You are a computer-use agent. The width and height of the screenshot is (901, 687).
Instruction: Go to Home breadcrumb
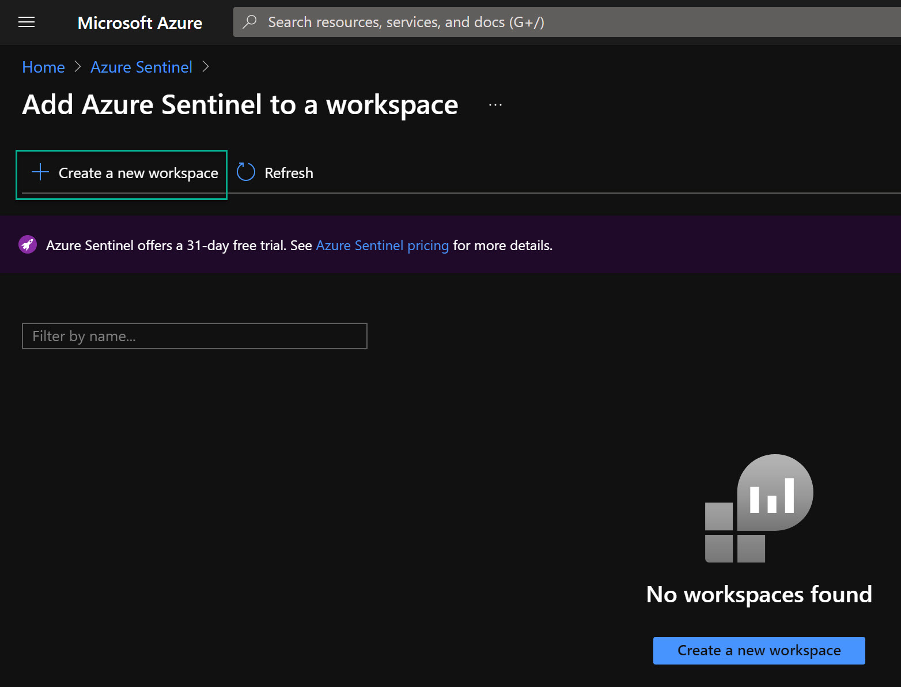point(43,67)
